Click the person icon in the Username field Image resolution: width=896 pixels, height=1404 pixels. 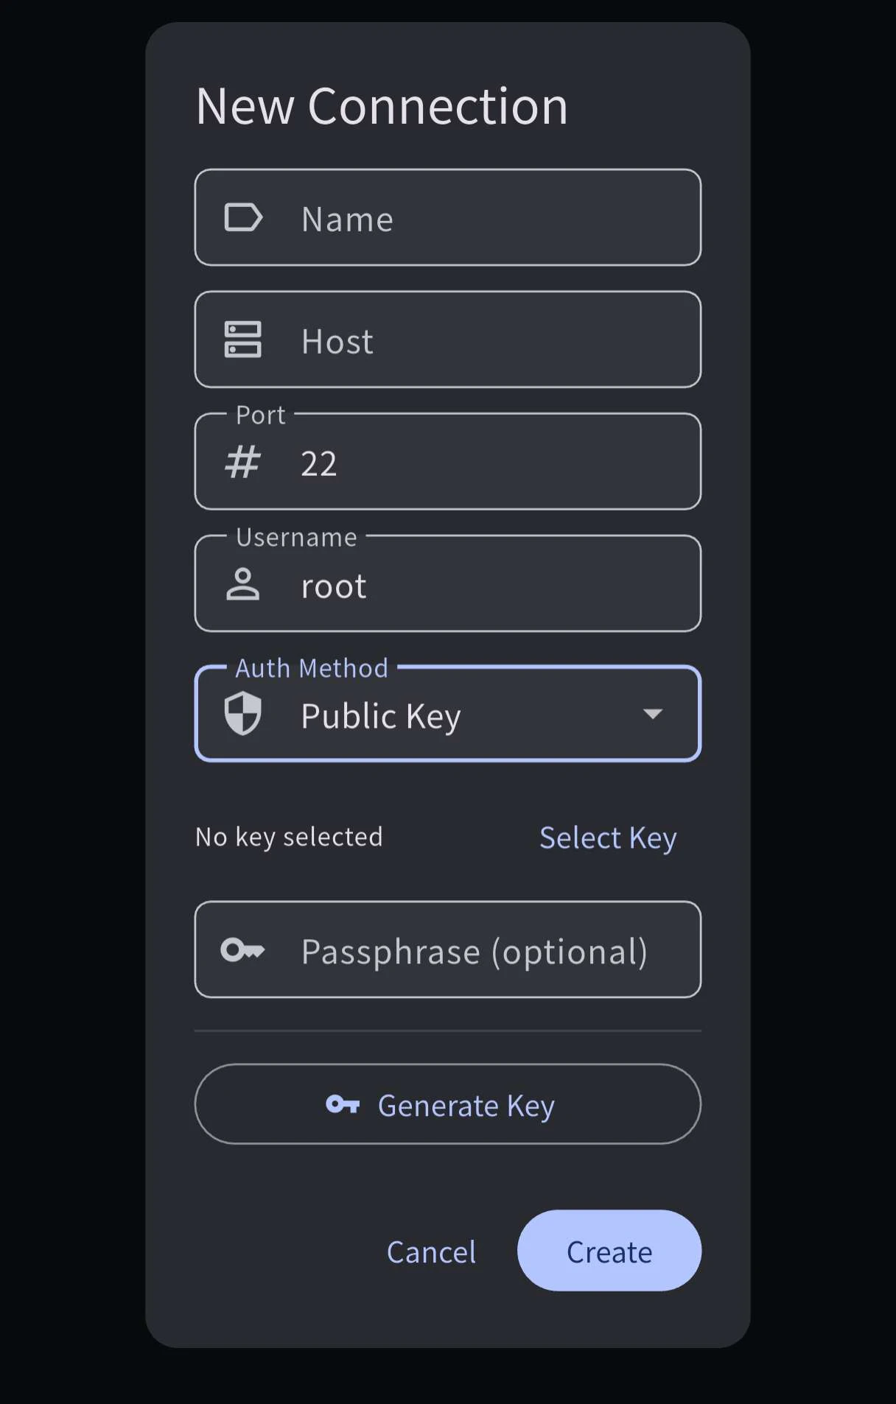(x=243, y=585)
